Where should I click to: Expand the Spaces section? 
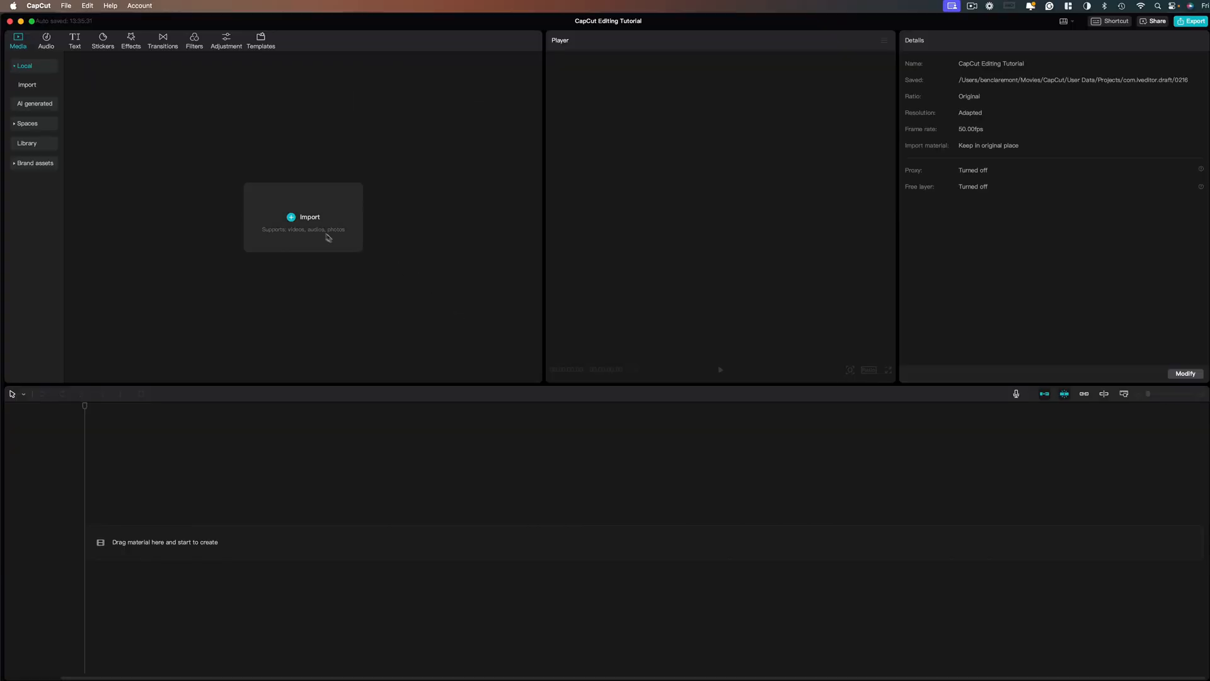point(34,124)
